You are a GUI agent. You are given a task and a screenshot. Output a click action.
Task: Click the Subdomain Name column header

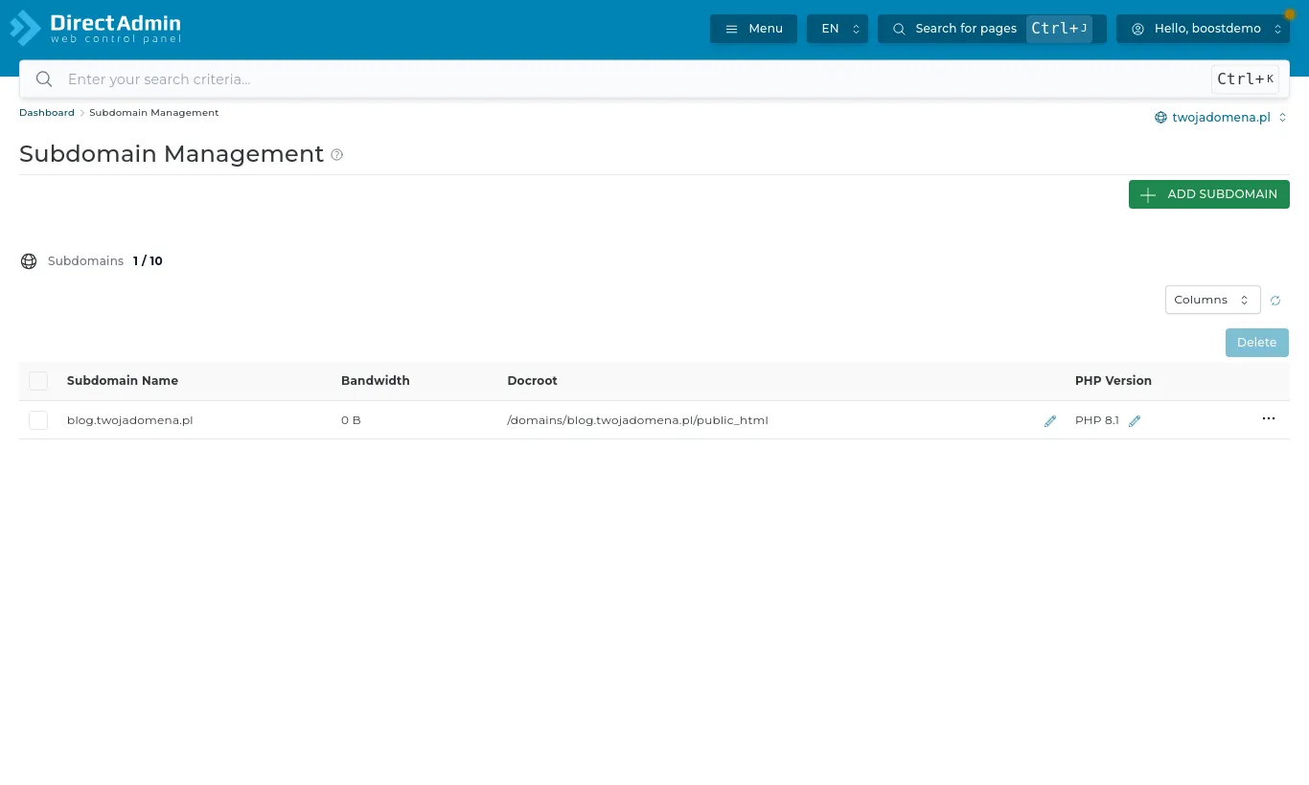coord(123,381)
